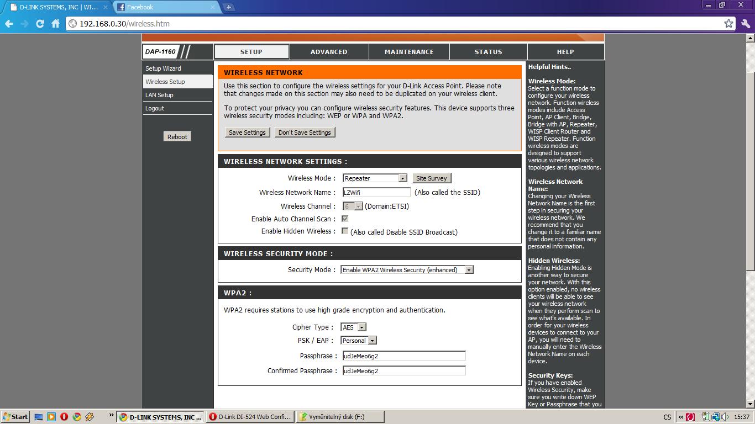Open the MAINTENANCE tab
This screenshot has width=755, height=424.
(x=409, y=52)
